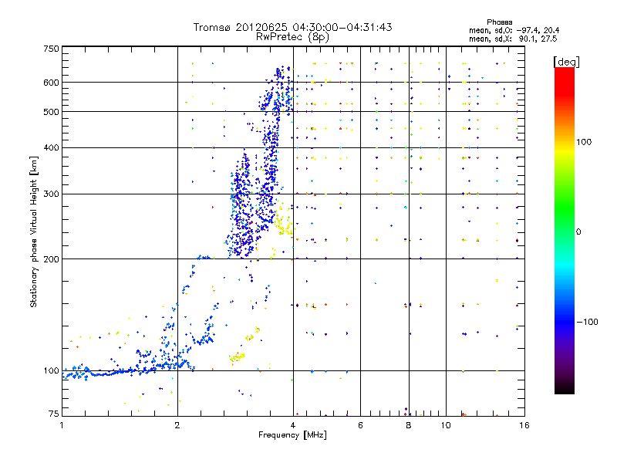Click the y-axis tick label '200'

[51, 259]
